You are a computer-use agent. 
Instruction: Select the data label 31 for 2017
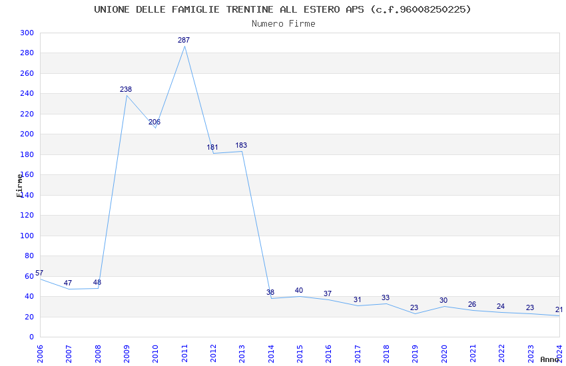[358, 299]
